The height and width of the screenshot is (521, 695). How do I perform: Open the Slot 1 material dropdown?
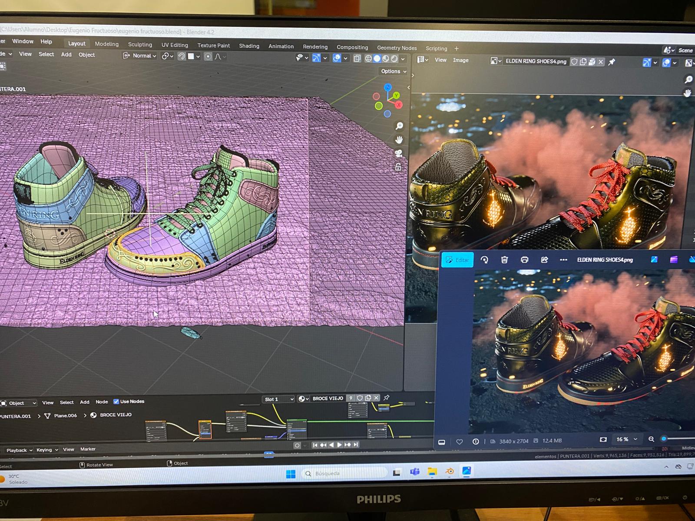coord(278,399)
